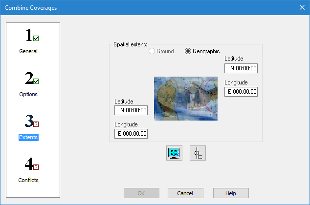Click the step 3 number icon
The width and height of the screenshot is (310, 205).
coord(31,122)
